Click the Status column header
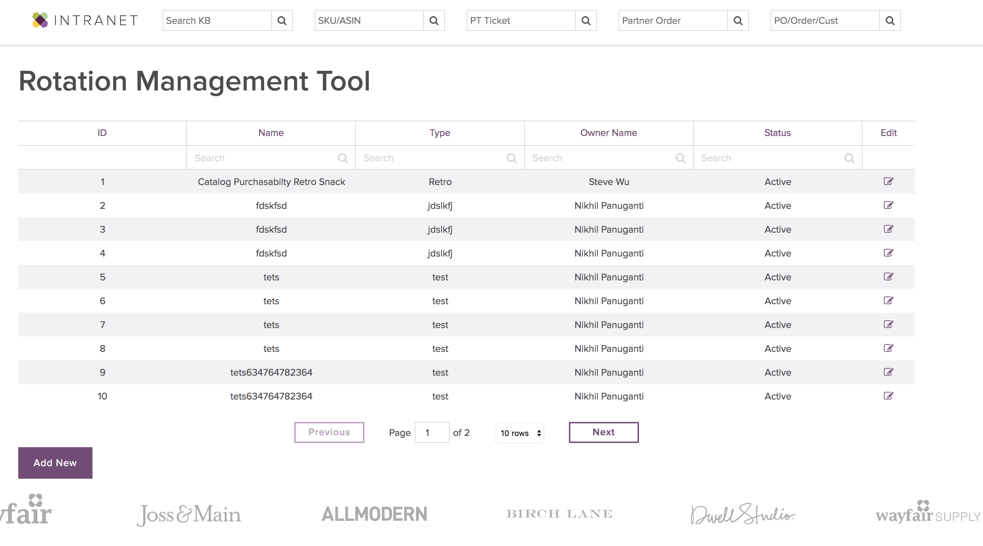The height and width of the screenshot is (546, 983). (777, 133)
